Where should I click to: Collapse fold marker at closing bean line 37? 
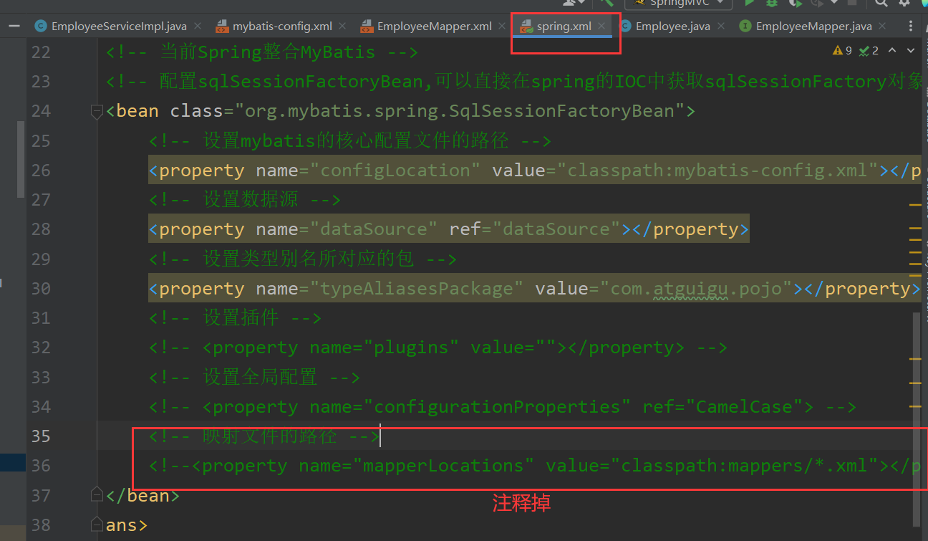point(97,495)
